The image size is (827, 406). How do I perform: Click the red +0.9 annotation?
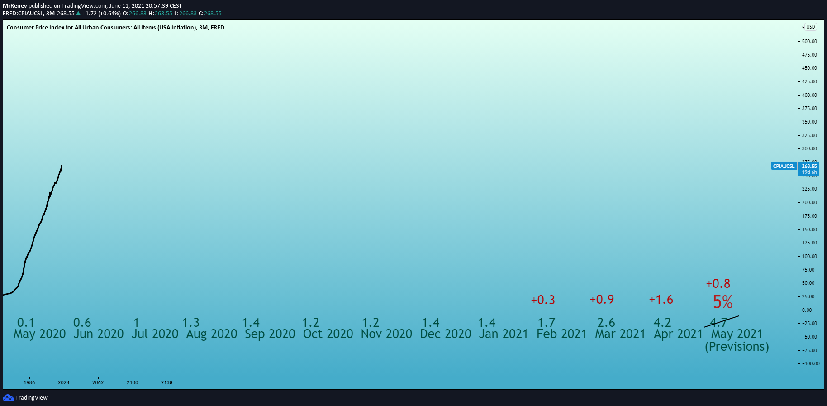[602, 299]
